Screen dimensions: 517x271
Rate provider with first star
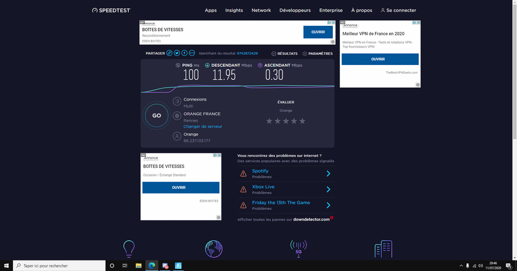pos(269,121)
